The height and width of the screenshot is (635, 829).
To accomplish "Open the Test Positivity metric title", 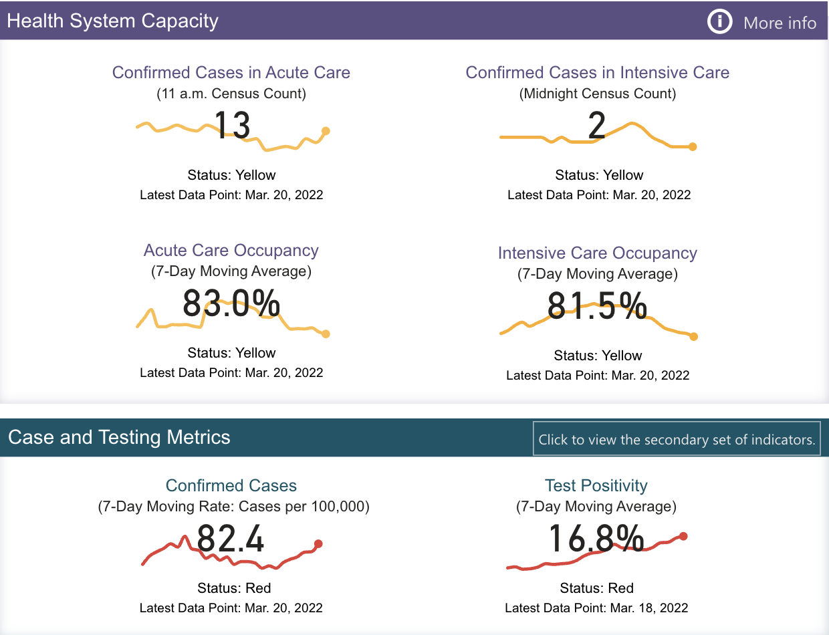I will [x=596, y=486].
